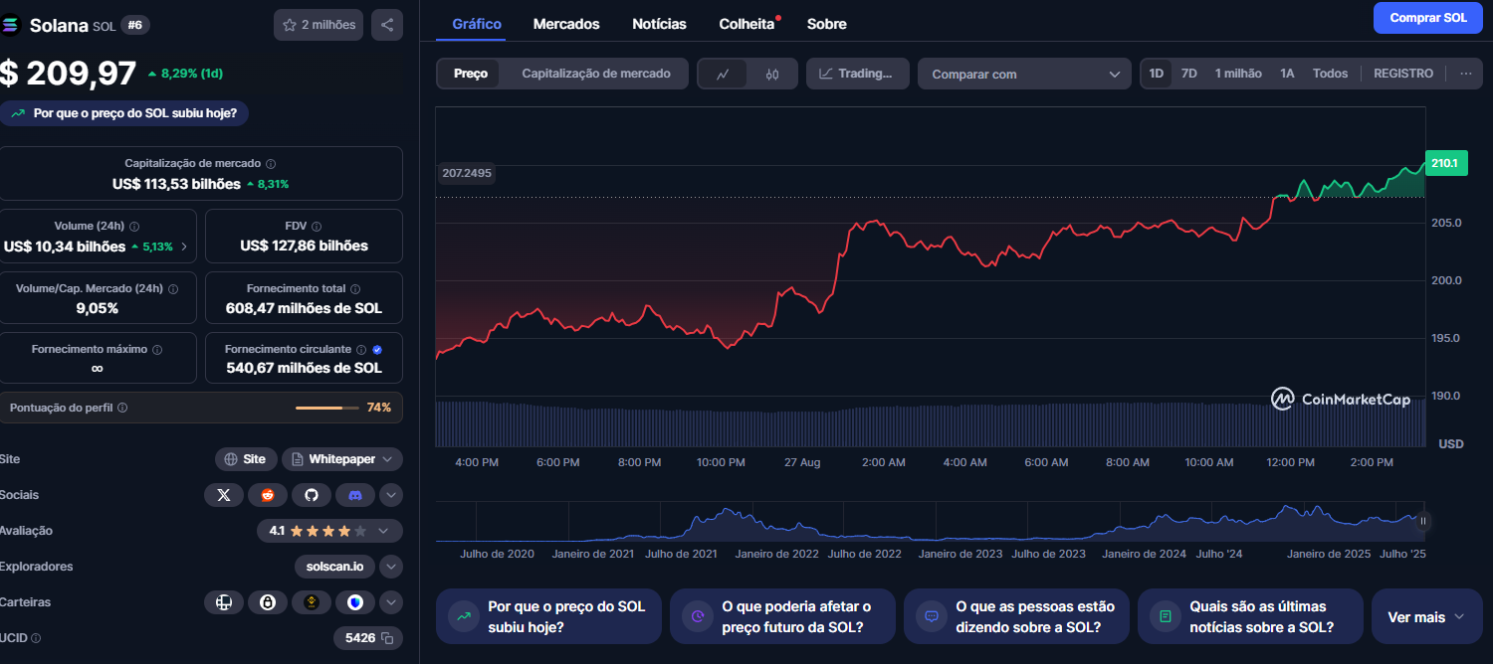Select the 7D time range

(1189, 74)
